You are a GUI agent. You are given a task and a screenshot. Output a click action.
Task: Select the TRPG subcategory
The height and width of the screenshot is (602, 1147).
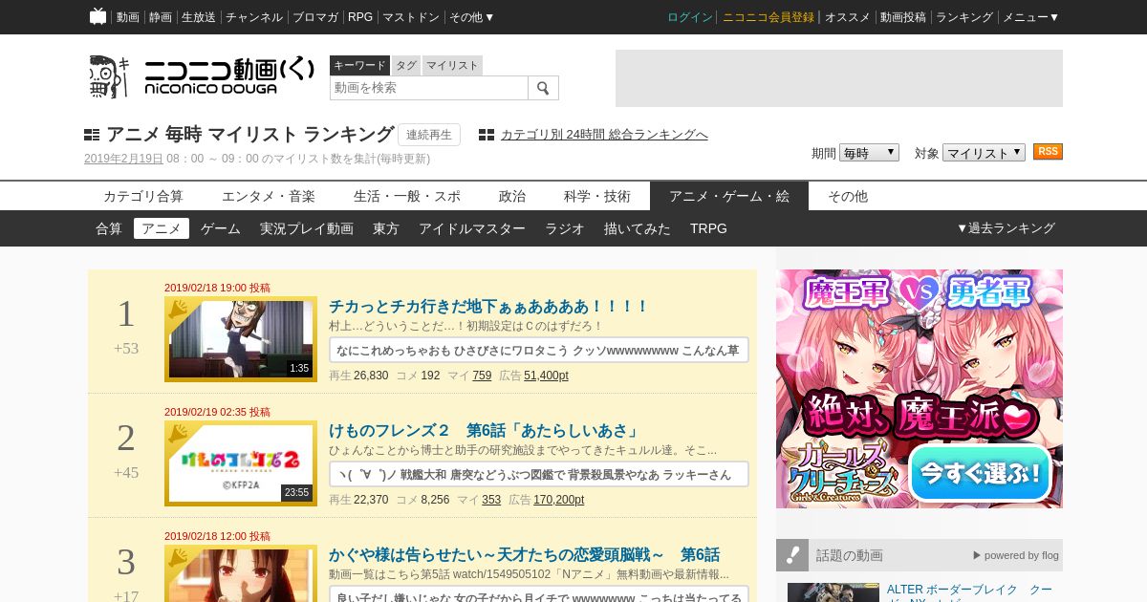[x=708, y=228]
